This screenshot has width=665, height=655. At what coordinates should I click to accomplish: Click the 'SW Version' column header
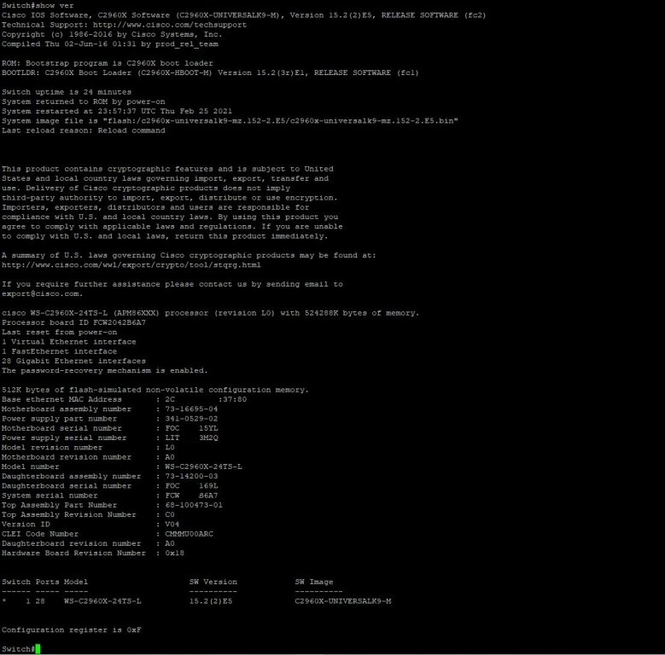213,582
